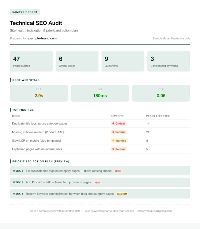Click the HIGH tag on WEEK 1
This screenshot has width=200, height=229.
(118, 171)
